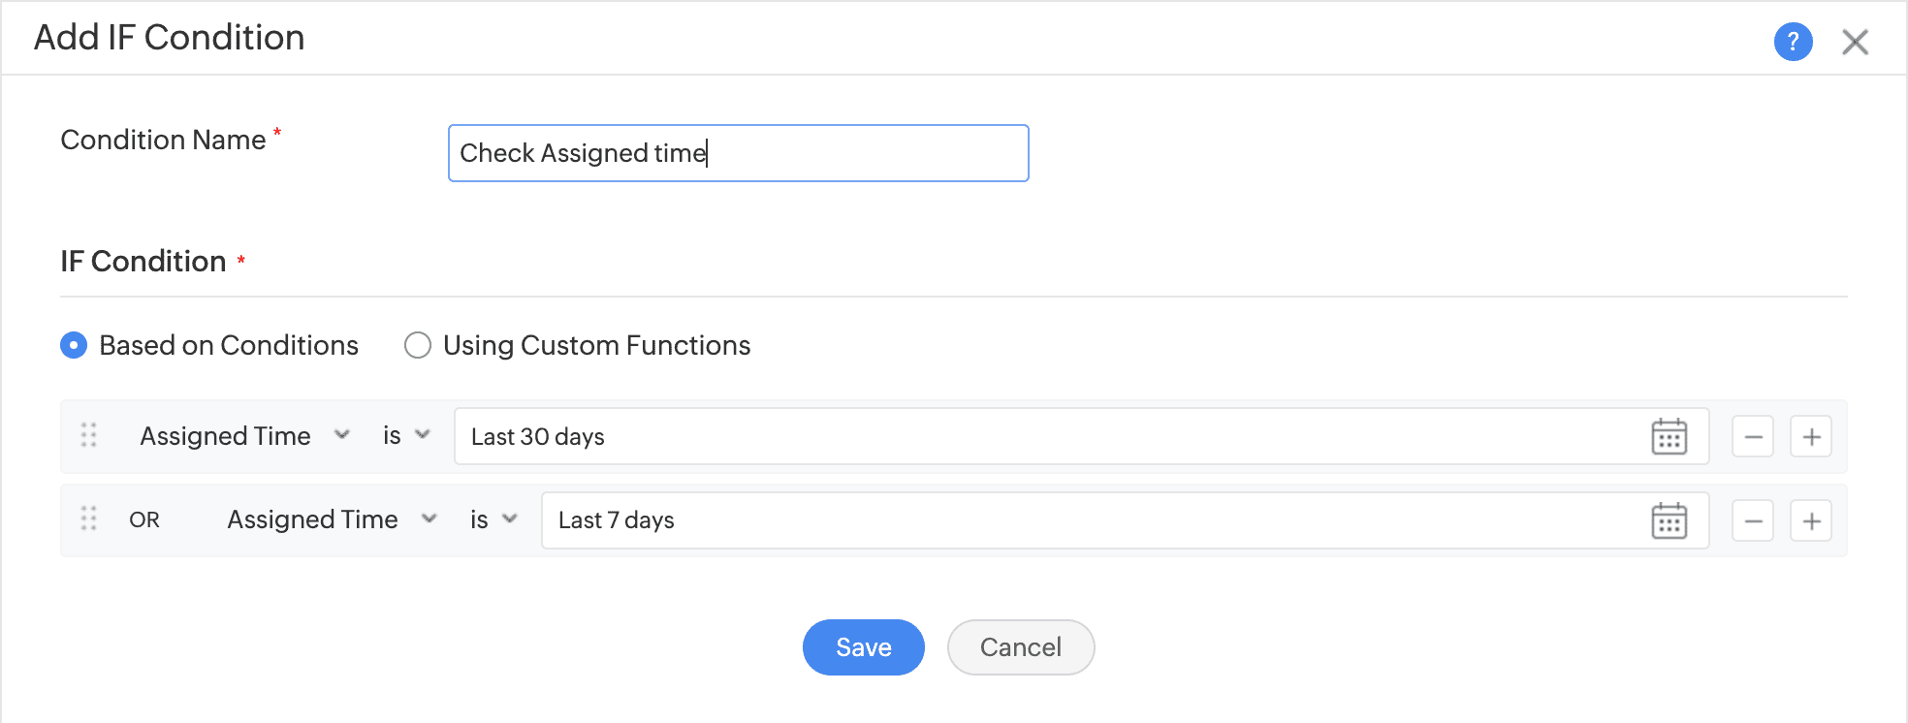This screenshot has height=723, width=1908.
Task: Open the blue help question mark icon
Action: [1793, 42]
